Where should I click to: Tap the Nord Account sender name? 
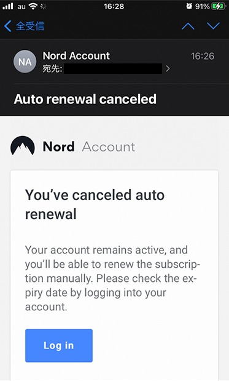(76, 55)
